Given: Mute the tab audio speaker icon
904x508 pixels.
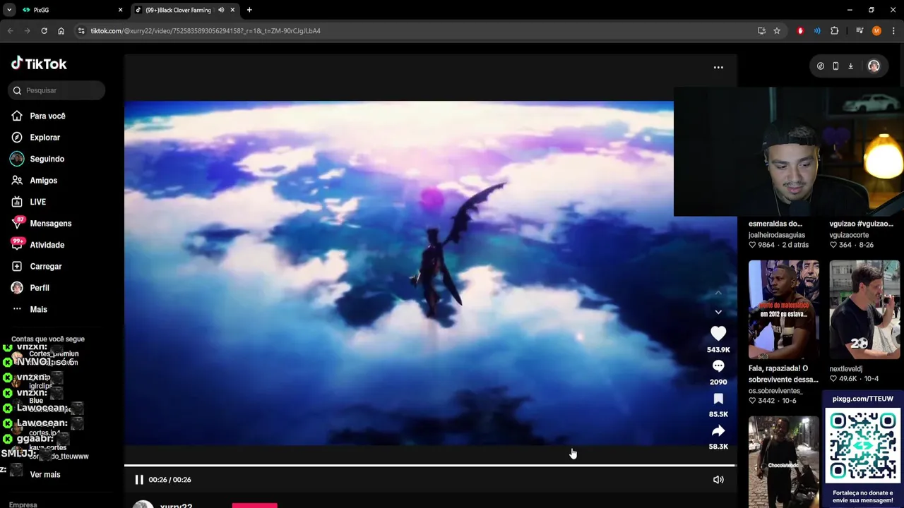Looking at the screenshot, I should click(x=221, y=10).
